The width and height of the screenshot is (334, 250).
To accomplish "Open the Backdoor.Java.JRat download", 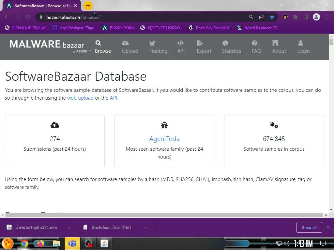I will (x=108, y=228).
